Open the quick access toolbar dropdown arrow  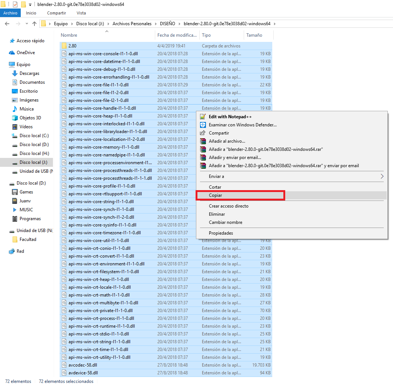pos(30,5)
